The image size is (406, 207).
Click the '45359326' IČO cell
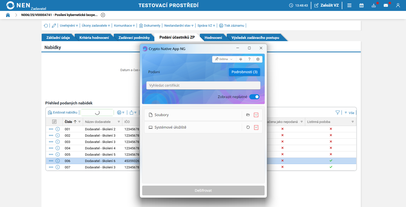[x=132, y=161]
